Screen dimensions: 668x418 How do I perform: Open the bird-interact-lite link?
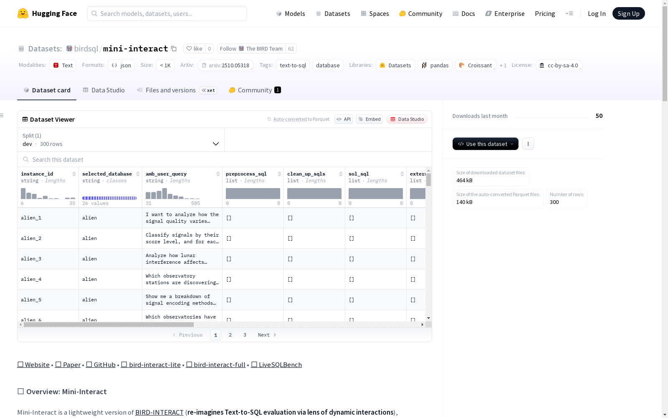click(151, 364)
